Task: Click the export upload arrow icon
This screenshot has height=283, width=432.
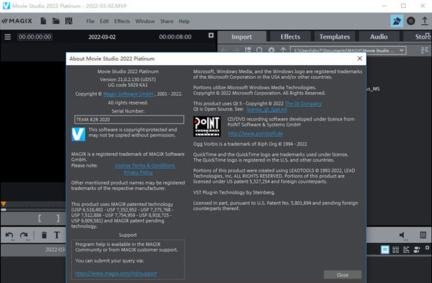Action: point(425,21)
